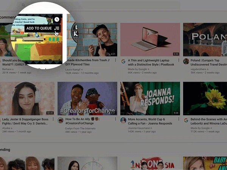Open more options for Kitchentiles from Trash video
The image size is (227, 170).
(115, 60)
